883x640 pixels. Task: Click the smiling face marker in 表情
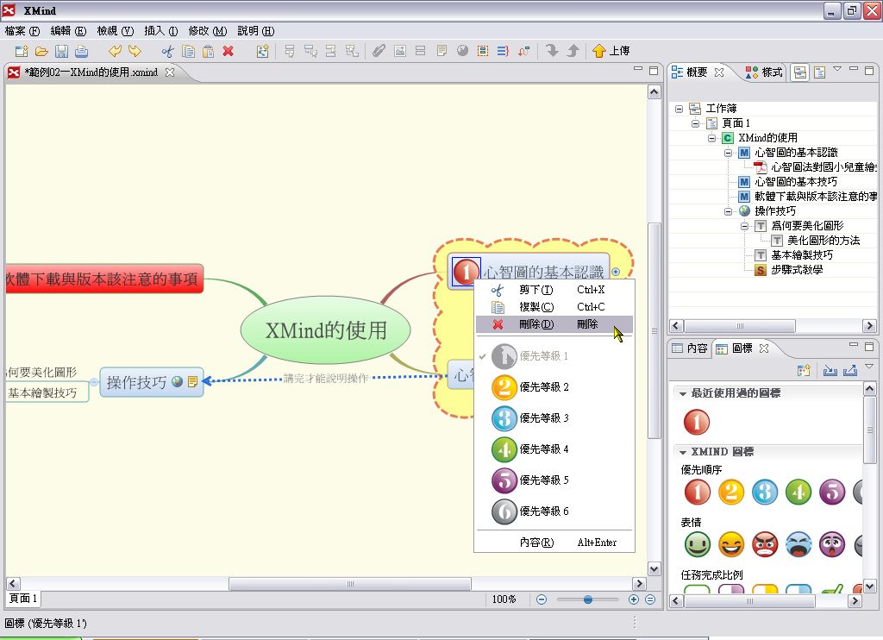(x=697, y=544)
